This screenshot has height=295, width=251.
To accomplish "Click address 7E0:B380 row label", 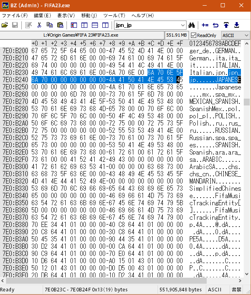I will pos(15,225).
